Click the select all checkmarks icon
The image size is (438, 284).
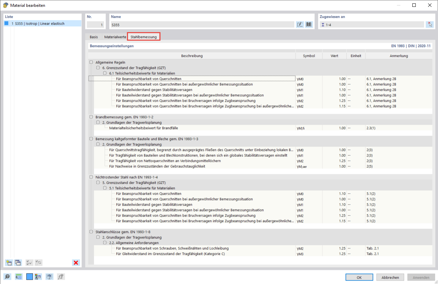pos(29,262)
